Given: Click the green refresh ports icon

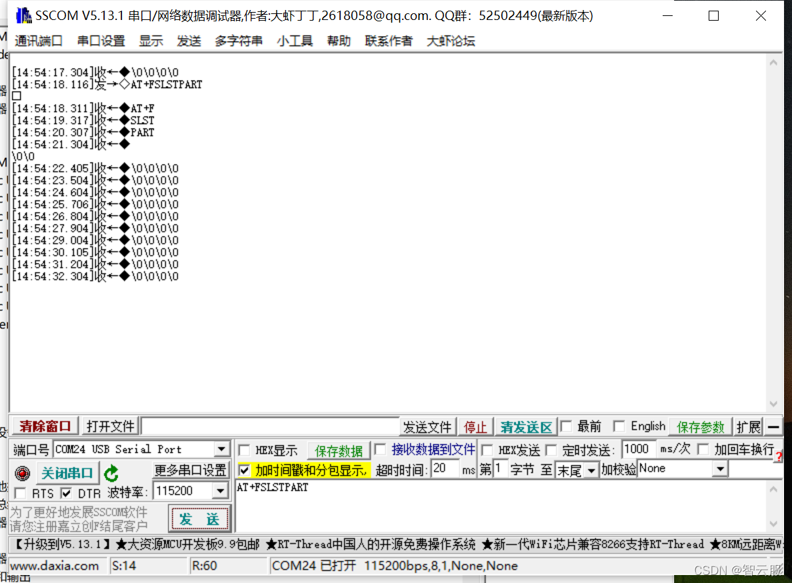Looking at the screenshot, I should click(x=111, y=474).
